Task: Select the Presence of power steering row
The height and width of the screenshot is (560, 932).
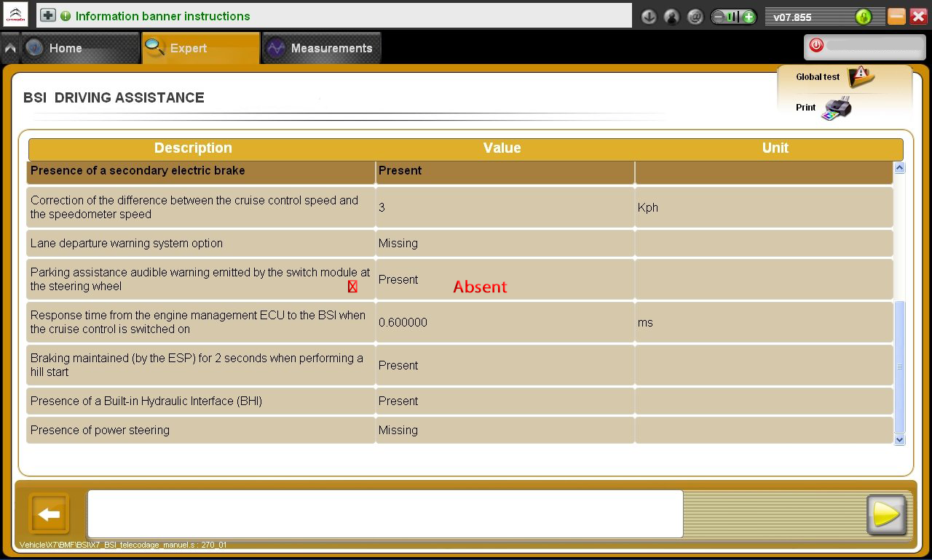Action: click(x=459, y=431)
